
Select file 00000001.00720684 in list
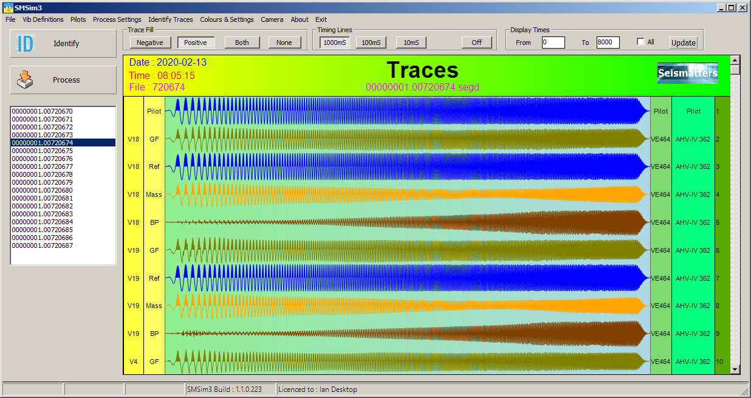coord(63,222)
